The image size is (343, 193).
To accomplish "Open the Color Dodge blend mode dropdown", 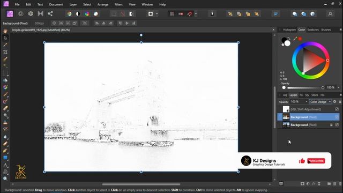I will [x=320, y=101].
